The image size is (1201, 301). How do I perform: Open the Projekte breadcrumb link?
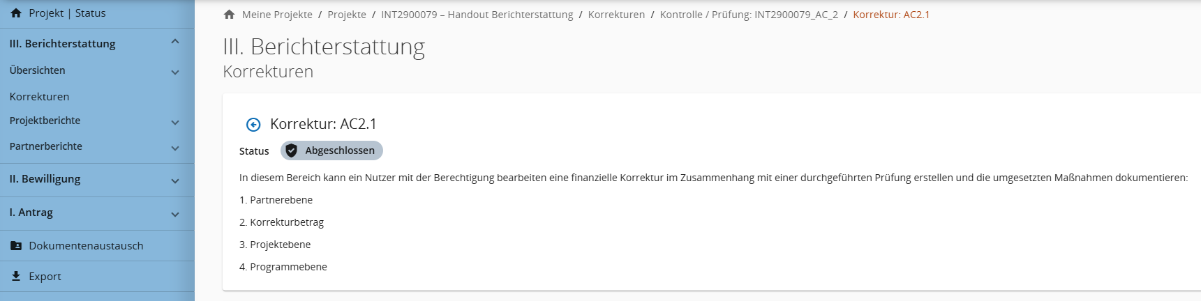click(347, 15)
